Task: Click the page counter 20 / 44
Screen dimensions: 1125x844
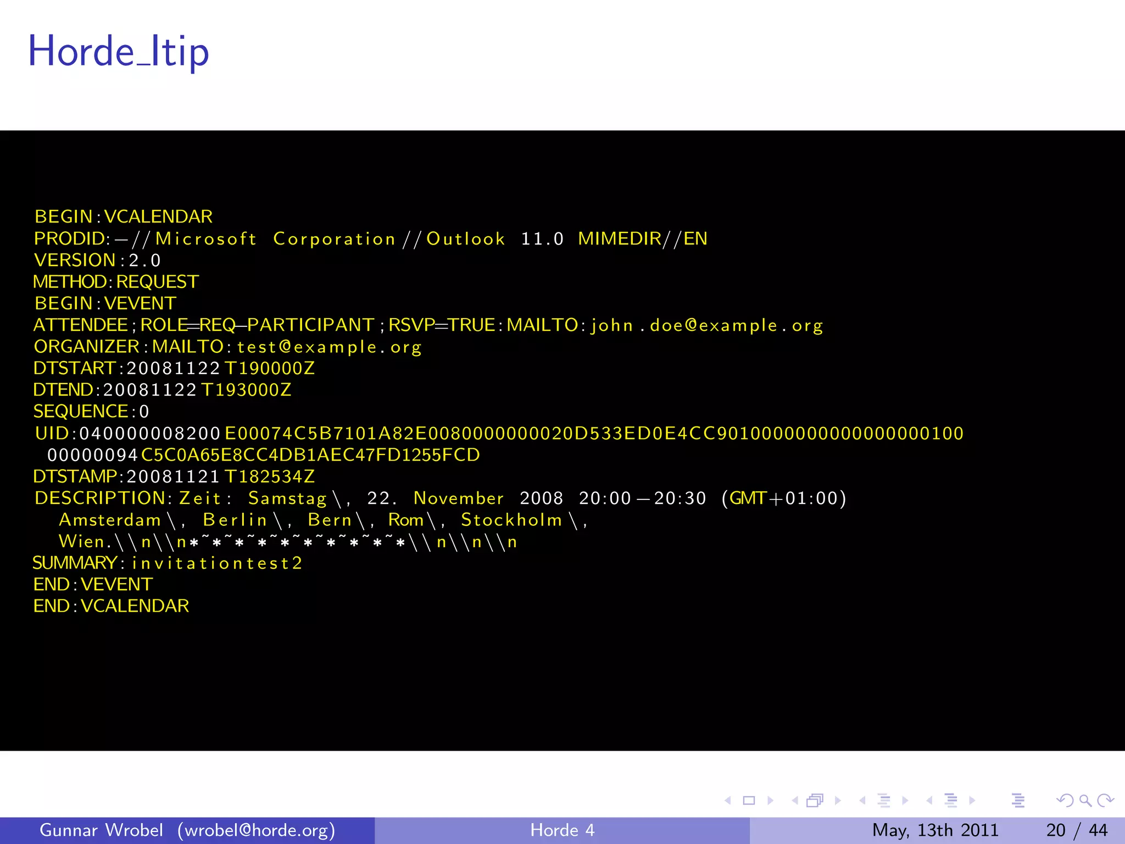Action: click(1077, 830)
